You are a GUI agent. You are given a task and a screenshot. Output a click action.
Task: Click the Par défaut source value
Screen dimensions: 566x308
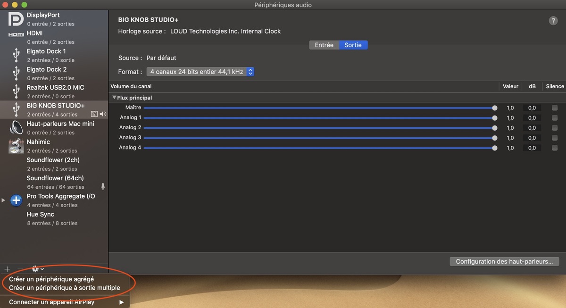coord(161,58)
